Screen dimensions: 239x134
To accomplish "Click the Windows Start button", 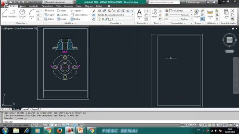I will 5,131.
